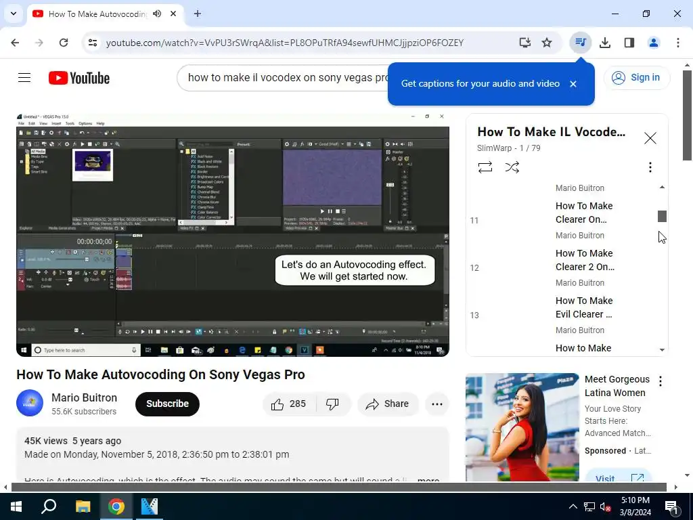Open the playlist three-dot options menu

[650, 167]
